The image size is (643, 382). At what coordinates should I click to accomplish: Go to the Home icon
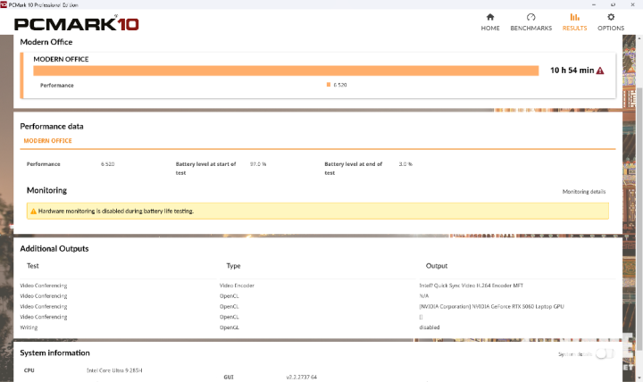click(x=490, y=17)
